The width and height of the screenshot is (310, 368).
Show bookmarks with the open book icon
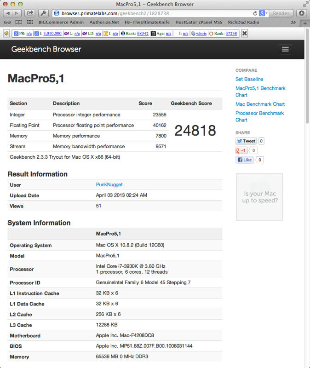19,22
